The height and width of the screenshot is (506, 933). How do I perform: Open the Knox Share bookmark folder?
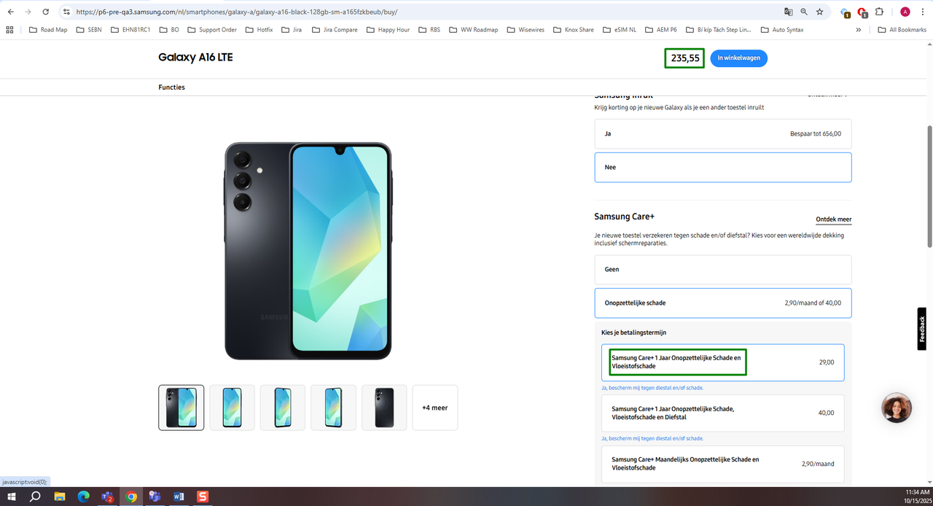(574, 30)
